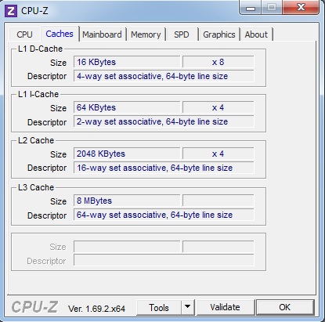This screenshot has width=325, height=322.
Task: Click L1 D-Cache size field 16 KBytes
Action: click(127, 62)
